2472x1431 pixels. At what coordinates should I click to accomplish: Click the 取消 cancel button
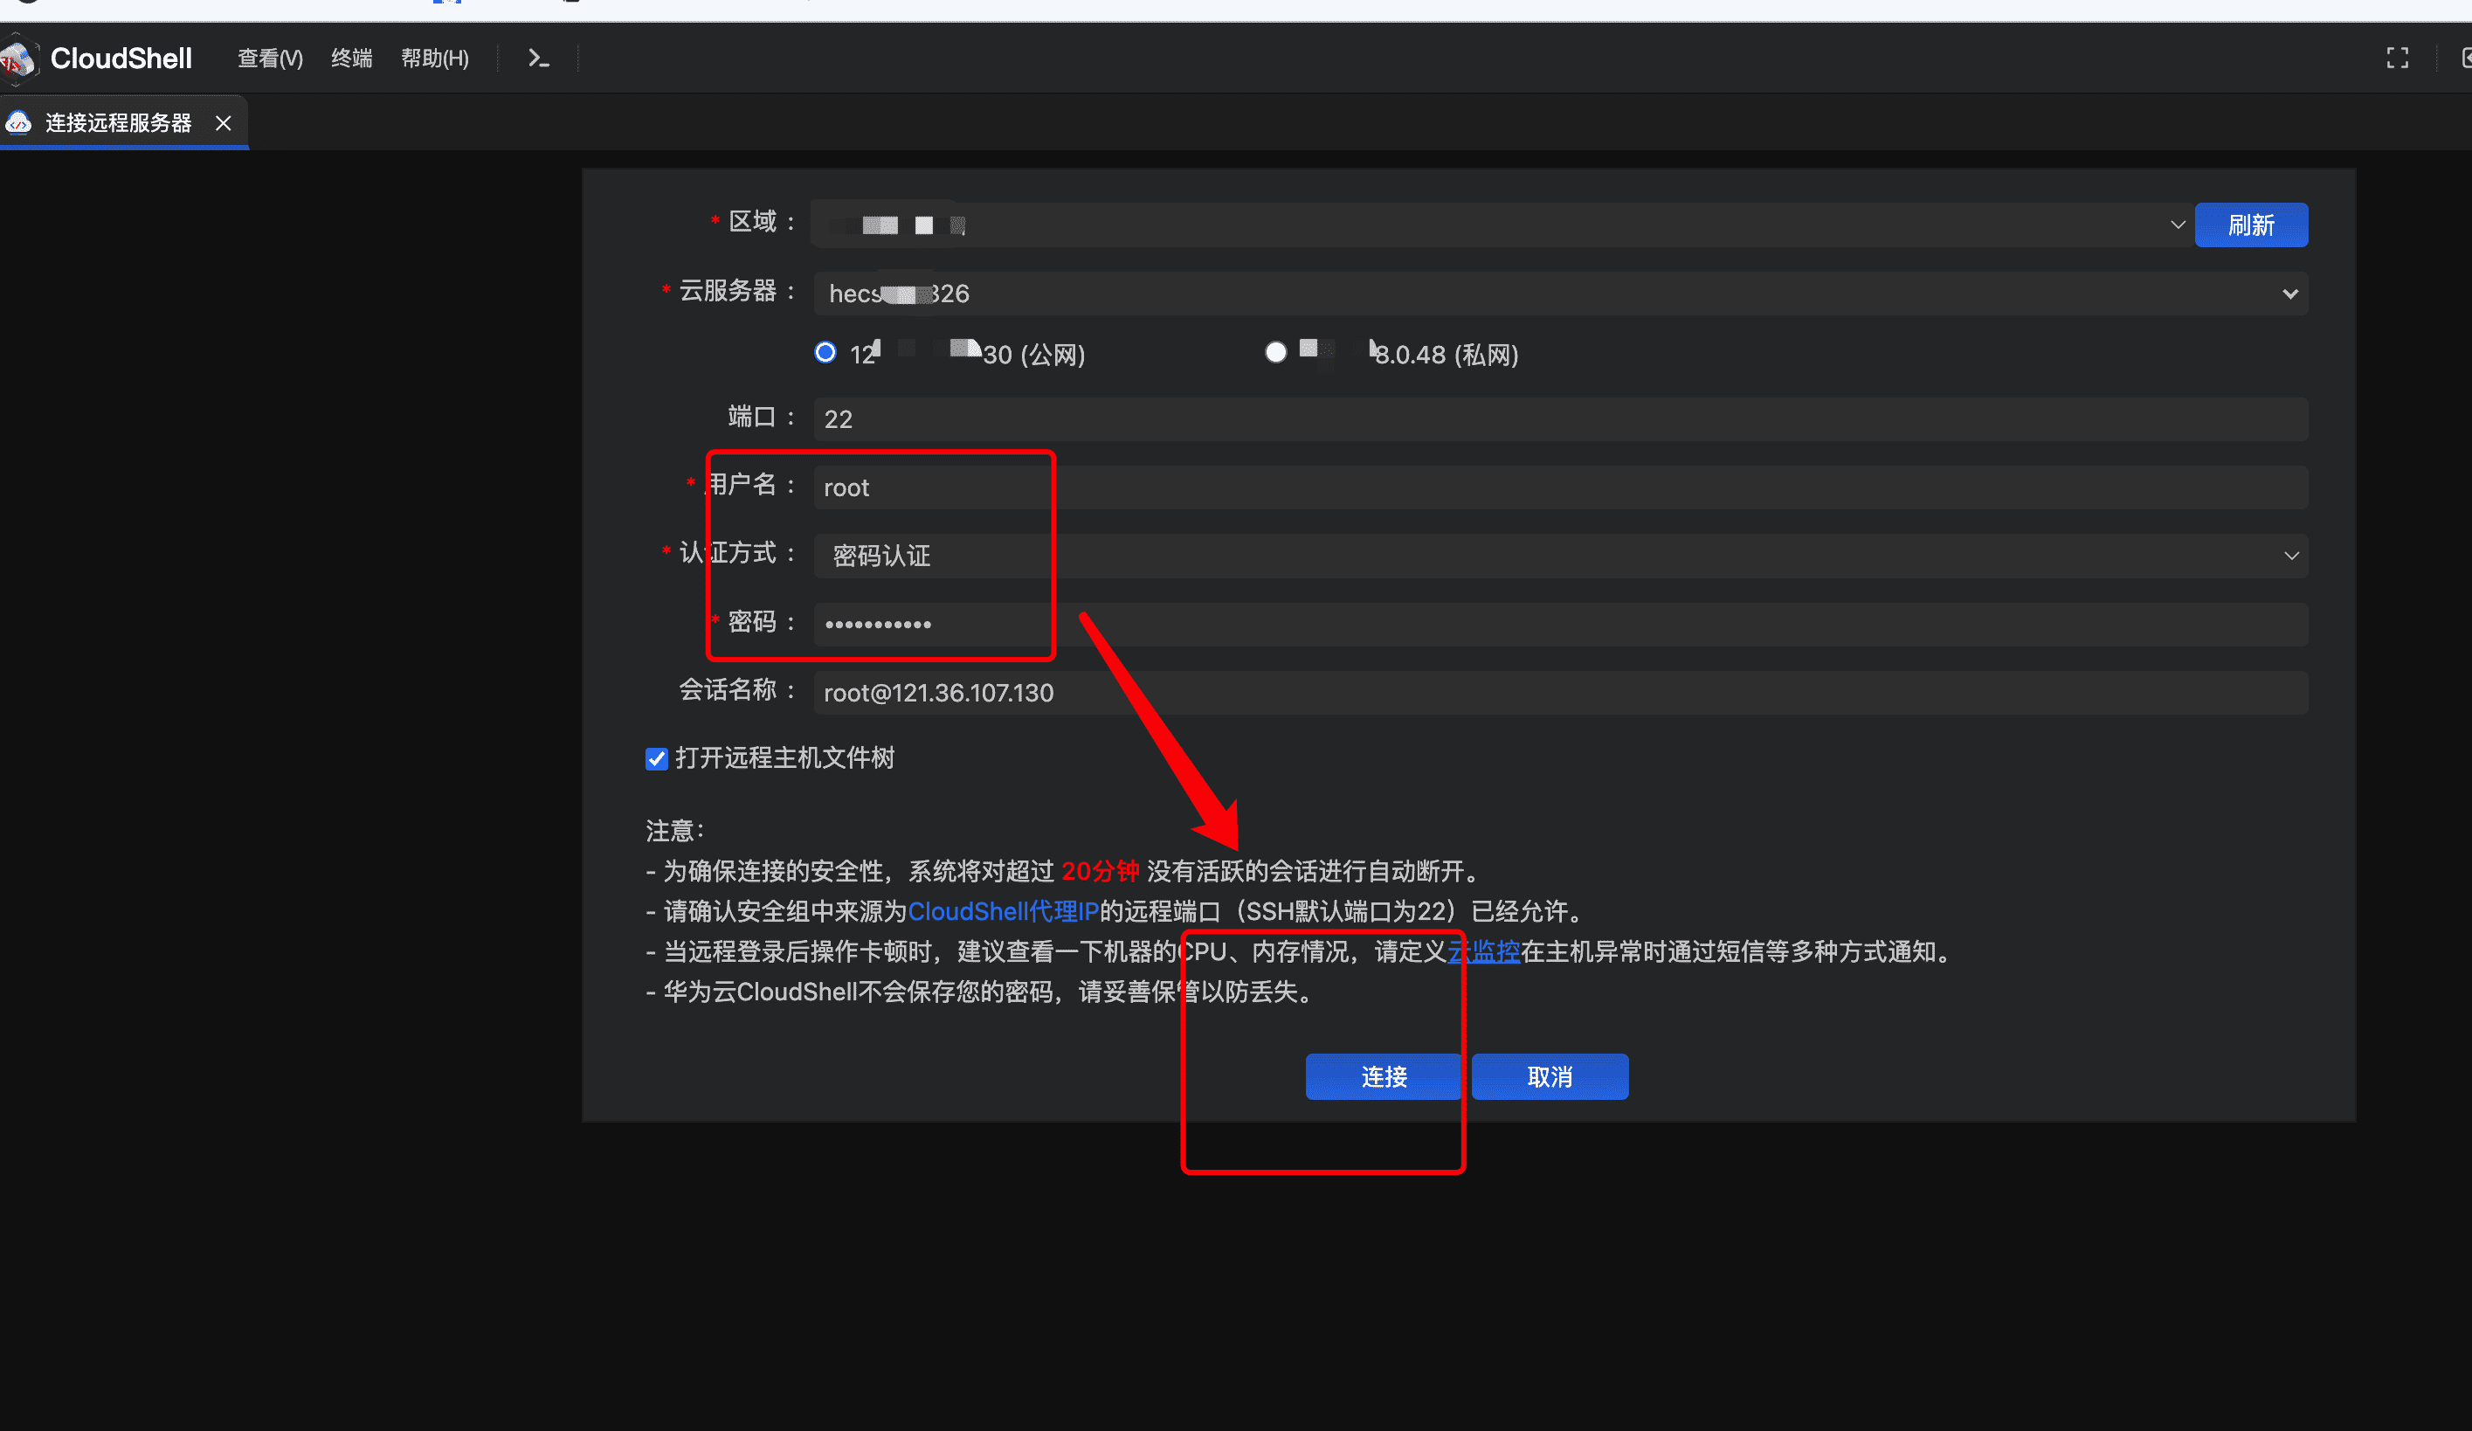[1549, 1077]
